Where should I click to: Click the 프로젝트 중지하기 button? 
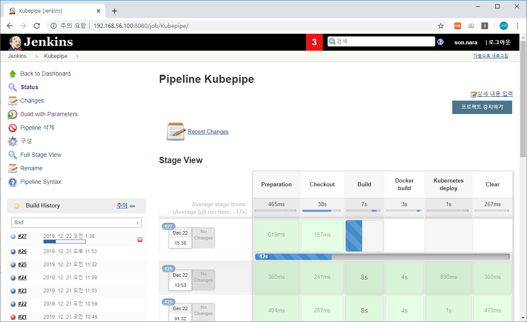pyautogui.click(x=482, y=107)
